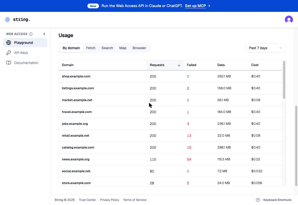Click the Playground globe icon
The image size is (298, 205).
click(9, 43)
